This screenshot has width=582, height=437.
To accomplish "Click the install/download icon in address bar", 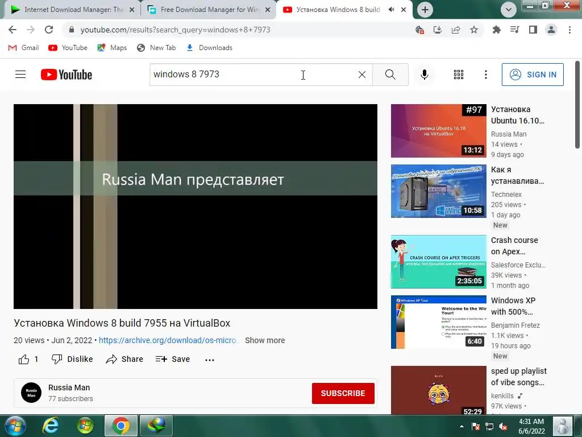I will 438,30.
